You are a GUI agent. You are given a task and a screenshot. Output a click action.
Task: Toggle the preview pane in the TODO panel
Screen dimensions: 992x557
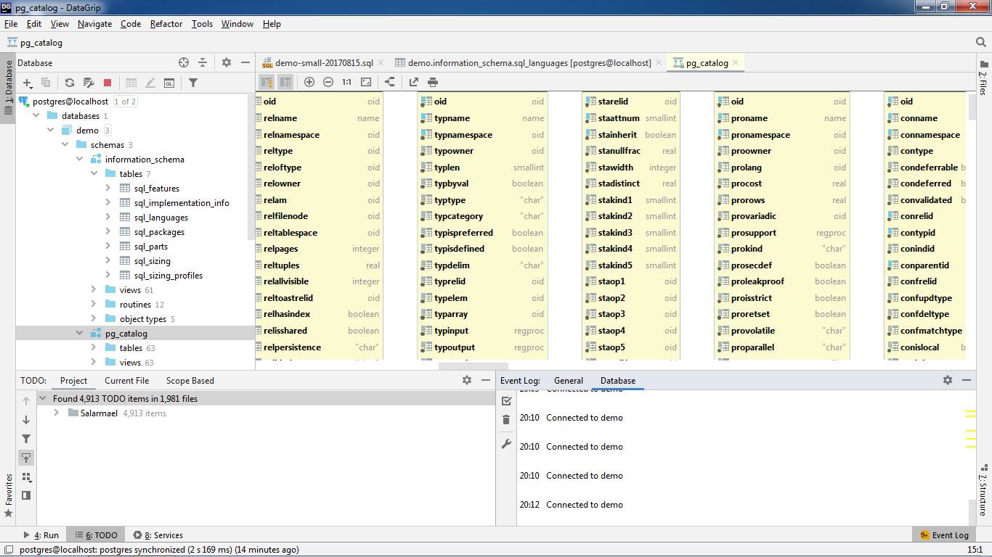[x=26, y=495]
